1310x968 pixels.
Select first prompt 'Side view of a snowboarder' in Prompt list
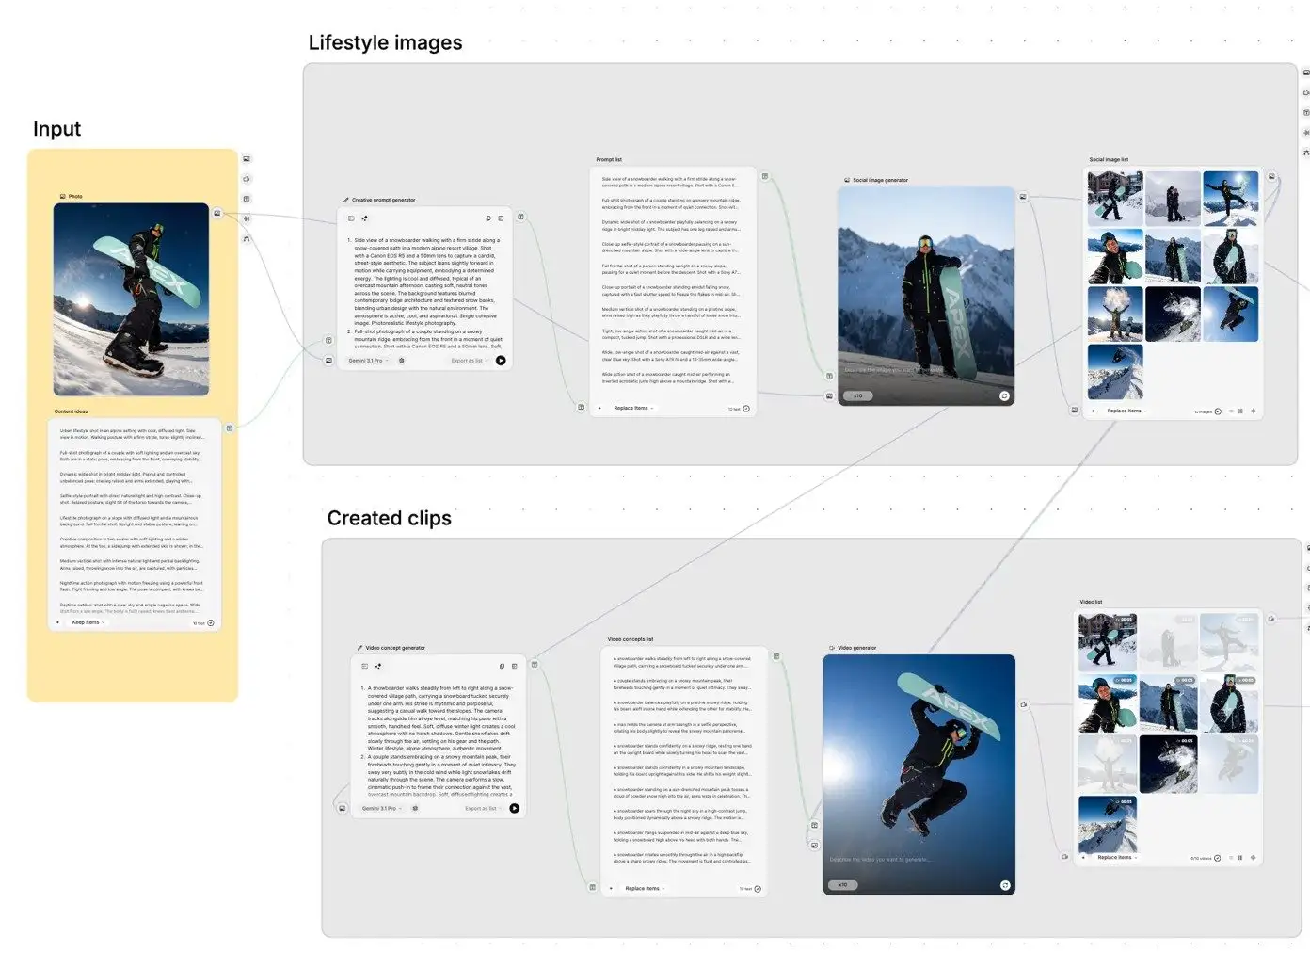click(672, 182)
